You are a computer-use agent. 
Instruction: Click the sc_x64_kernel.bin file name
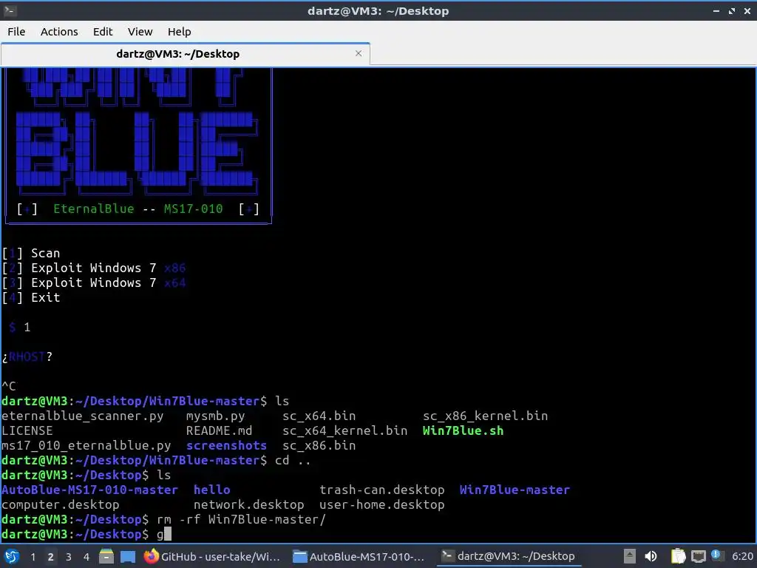coord(344,431)
